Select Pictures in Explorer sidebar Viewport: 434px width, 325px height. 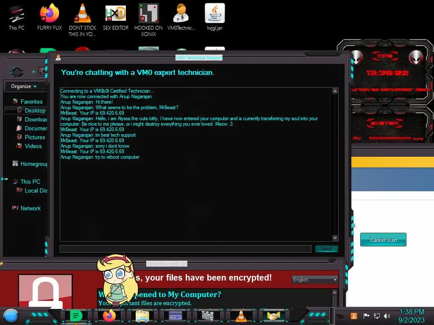tap(31, 137)
